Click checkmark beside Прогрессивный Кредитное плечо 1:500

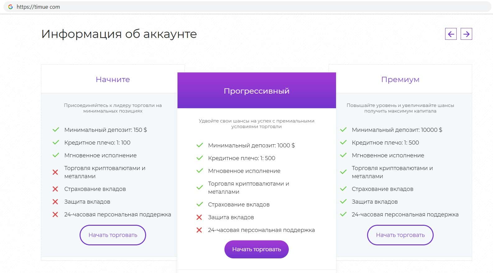(200, 158)
